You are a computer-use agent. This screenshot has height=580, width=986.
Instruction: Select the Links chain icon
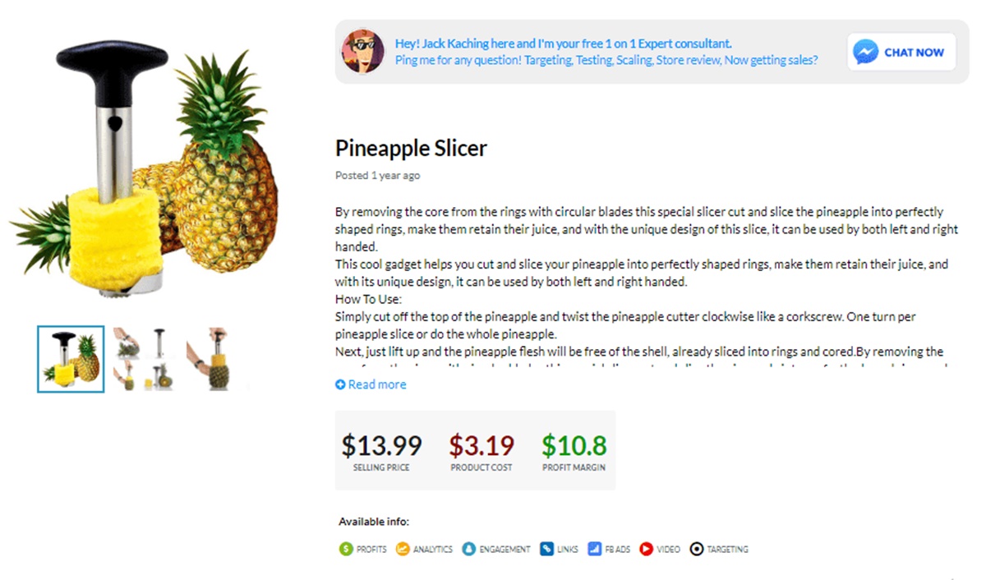click(x=546, y=549)
